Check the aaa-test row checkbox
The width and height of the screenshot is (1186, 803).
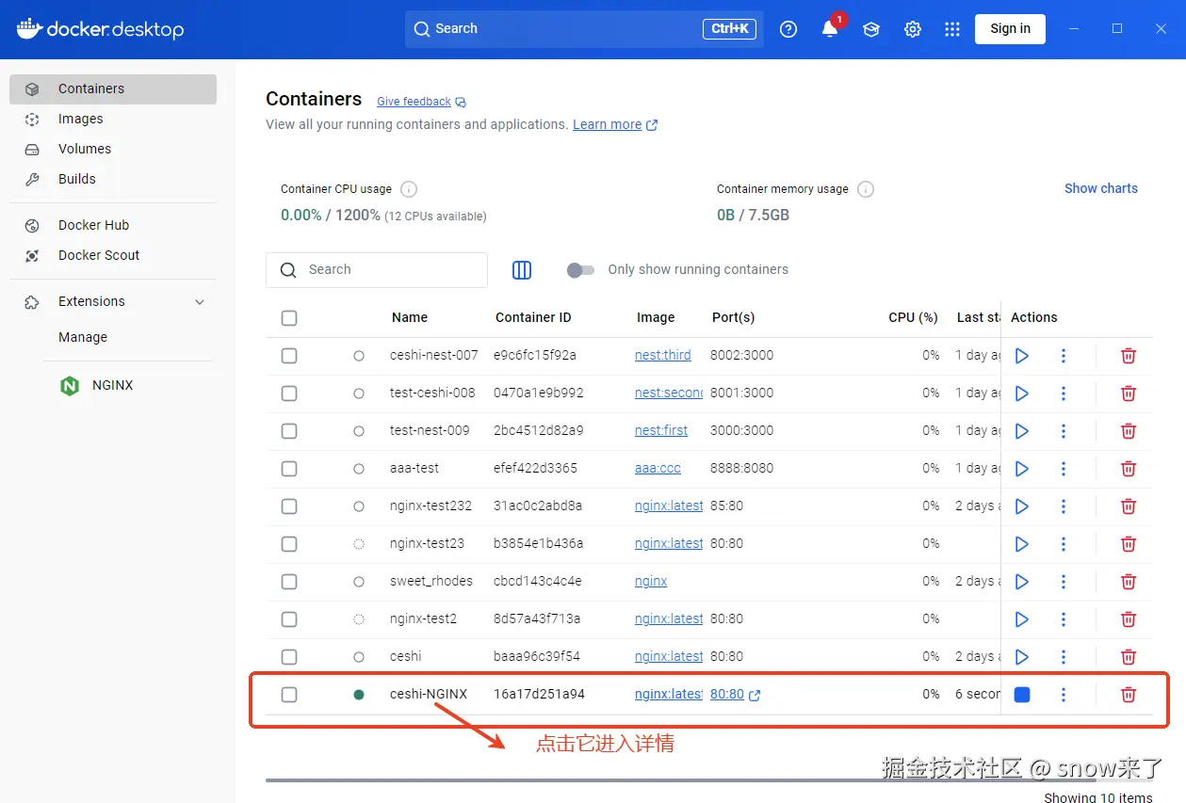tap(289, 469)
